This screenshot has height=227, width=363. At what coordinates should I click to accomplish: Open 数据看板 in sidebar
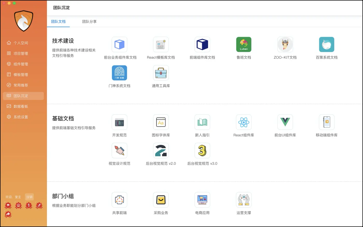[x=23, y=106]
